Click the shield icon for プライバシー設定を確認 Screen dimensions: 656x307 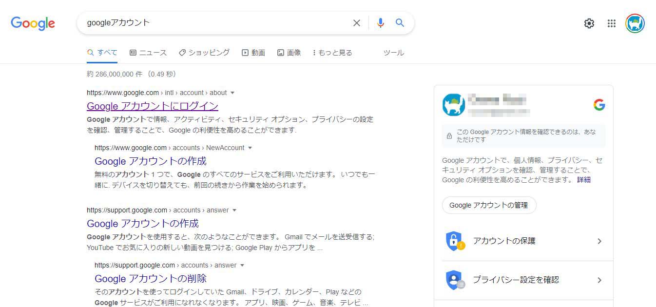pyautogui.click(x=455, y=280)
